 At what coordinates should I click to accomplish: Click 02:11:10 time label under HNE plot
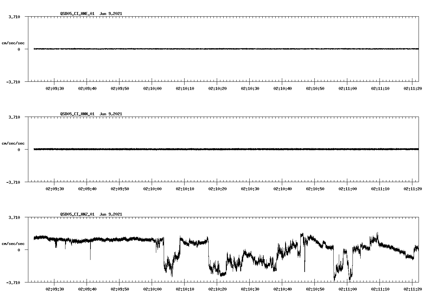coord(380,88)
